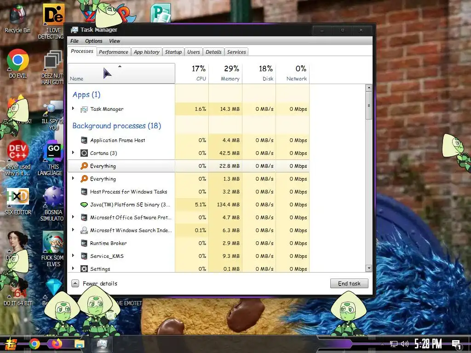Open the Recycle Bin desktop icon
Screen dimensions: 471x353
(18, 18)
